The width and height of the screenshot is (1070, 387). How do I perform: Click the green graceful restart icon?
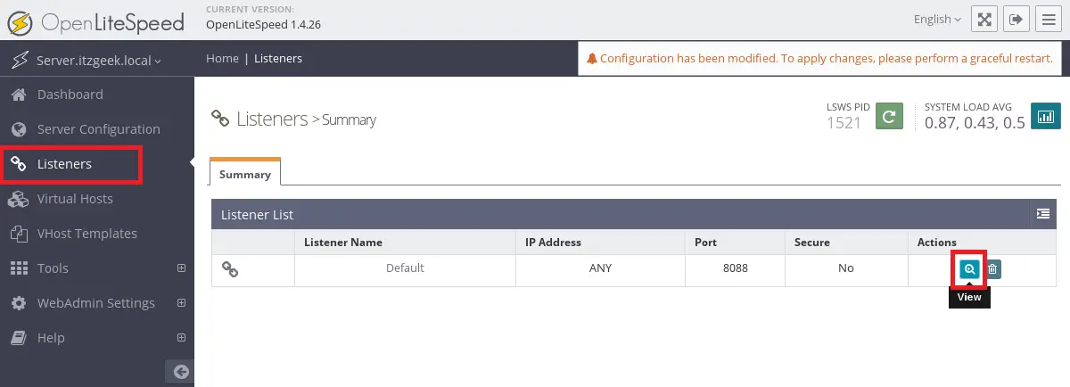(889, 116)
